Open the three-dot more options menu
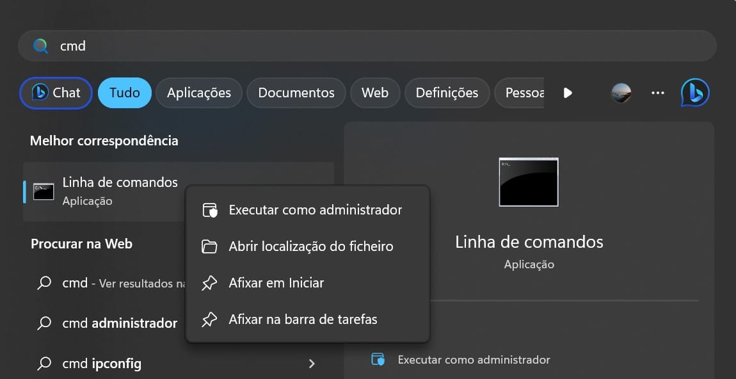Screen dimensions: 736x379 (x=658, y=93)
